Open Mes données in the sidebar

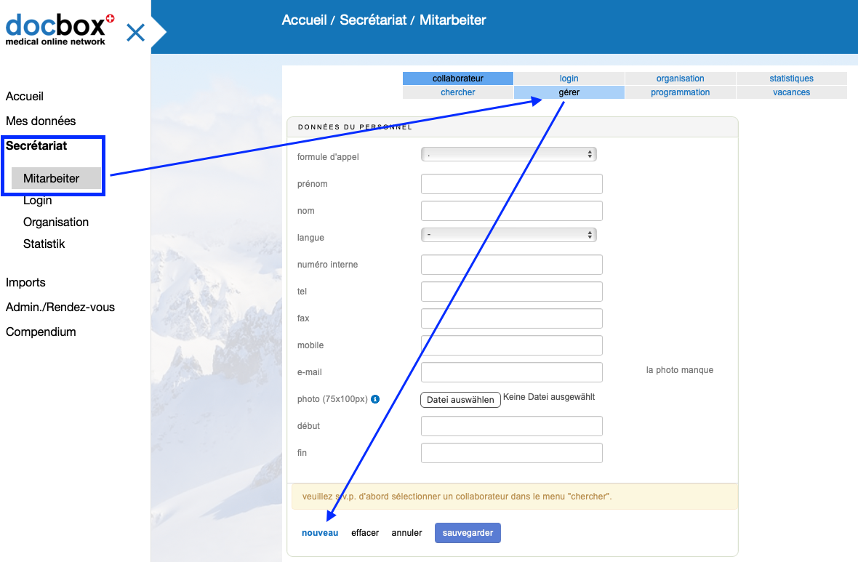pos(41,121)
